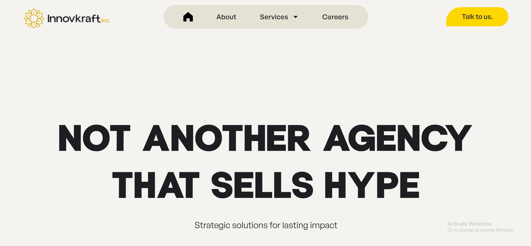Click the word SELLS in the headline

point(262,185)
